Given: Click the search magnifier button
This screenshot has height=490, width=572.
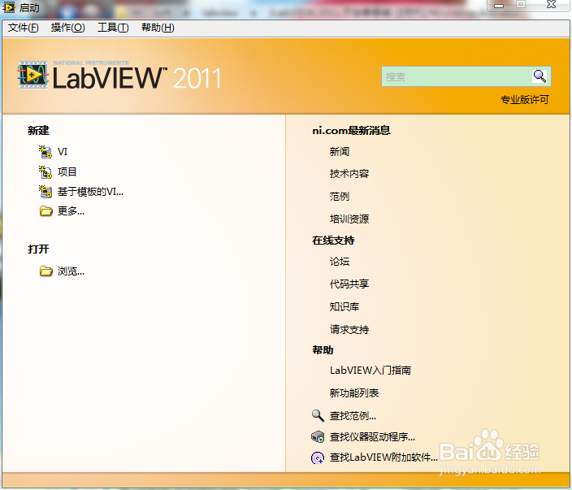Looking at the screenshot, I should pos(539,76).
